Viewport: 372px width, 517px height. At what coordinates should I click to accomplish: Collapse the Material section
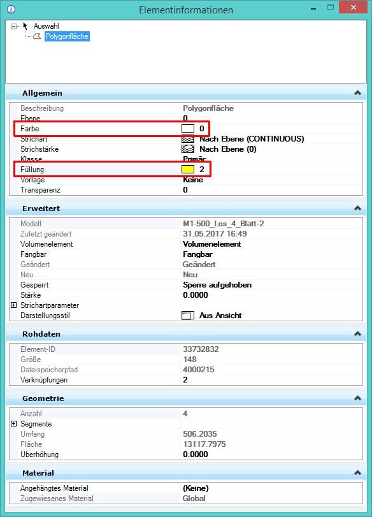point(357,473)
